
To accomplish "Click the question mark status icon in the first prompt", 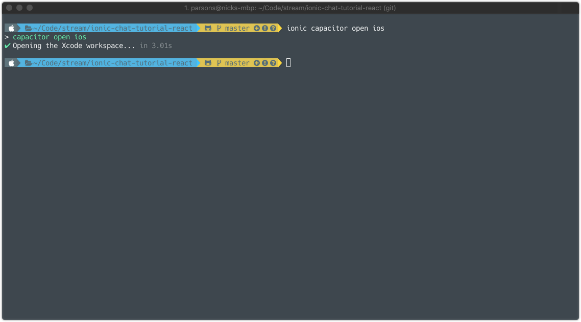I will (x=273, y=28).
